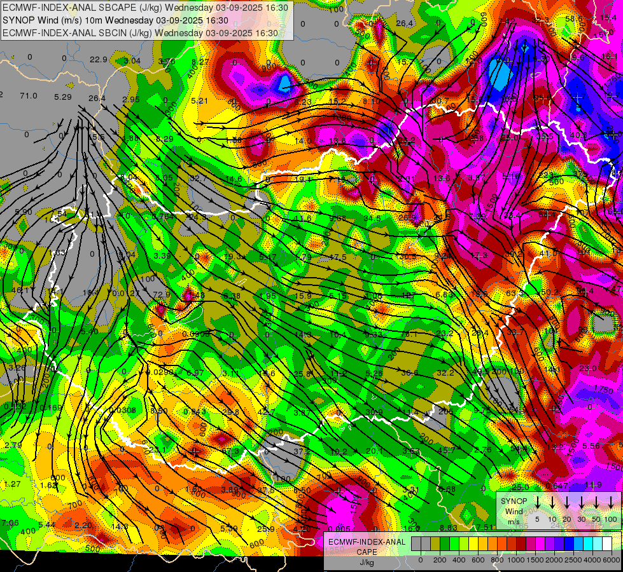This screenshot has width=623, height=572.
Task: Click the 5 m/s wind arrow in legend
Action: pyautogui.click(x=537, y=503)
